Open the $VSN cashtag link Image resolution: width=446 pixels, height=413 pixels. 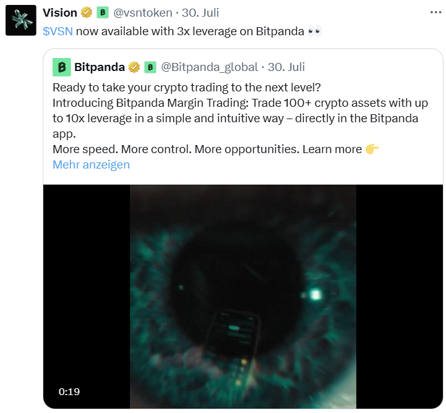click(x=58, y=31)
